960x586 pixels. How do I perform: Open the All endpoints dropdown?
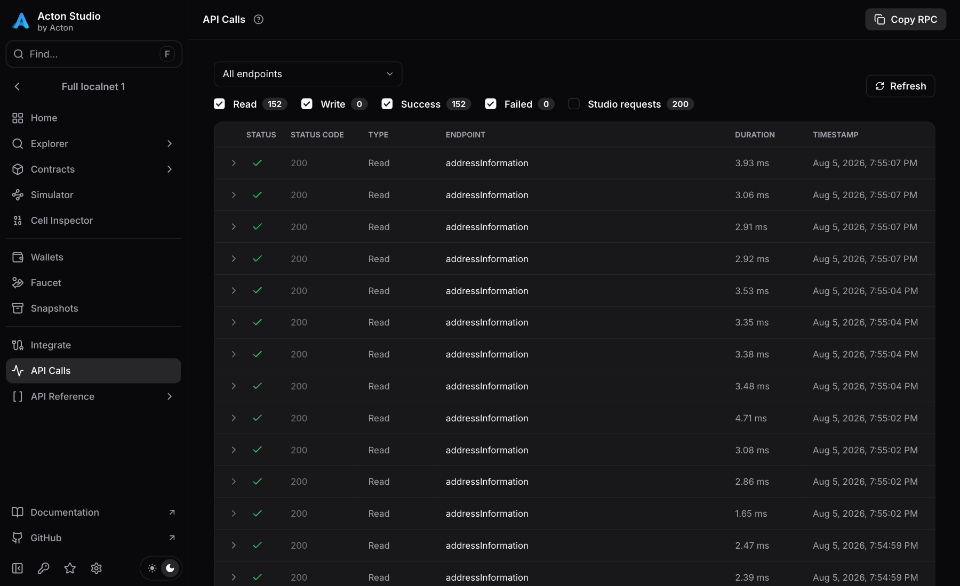(x=308, y=74)
